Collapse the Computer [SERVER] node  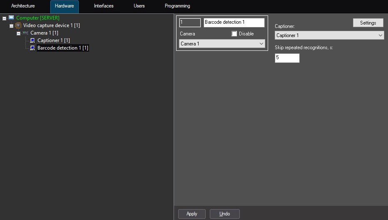pos(4,18)
